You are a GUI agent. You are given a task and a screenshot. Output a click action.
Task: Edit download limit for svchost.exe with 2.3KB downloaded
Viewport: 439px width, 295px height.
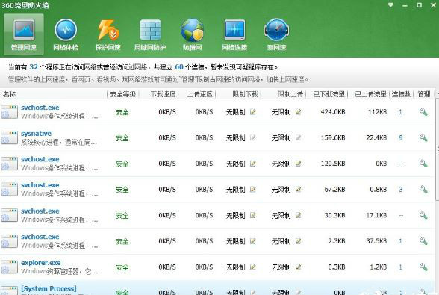[x=253, y=241]
